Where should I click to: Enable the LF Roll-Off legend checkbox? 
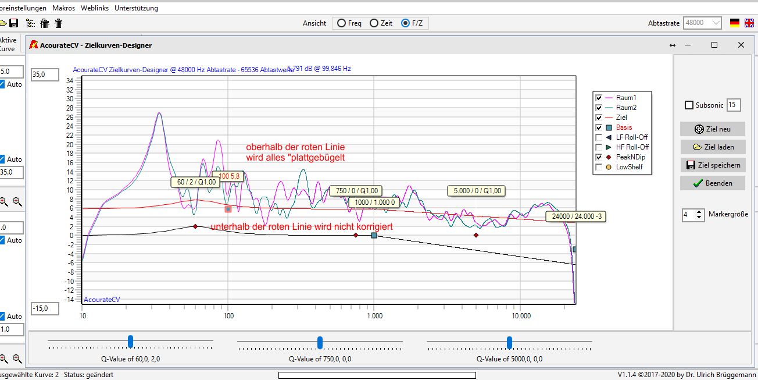pyautogui.click(x=599, y=137)
